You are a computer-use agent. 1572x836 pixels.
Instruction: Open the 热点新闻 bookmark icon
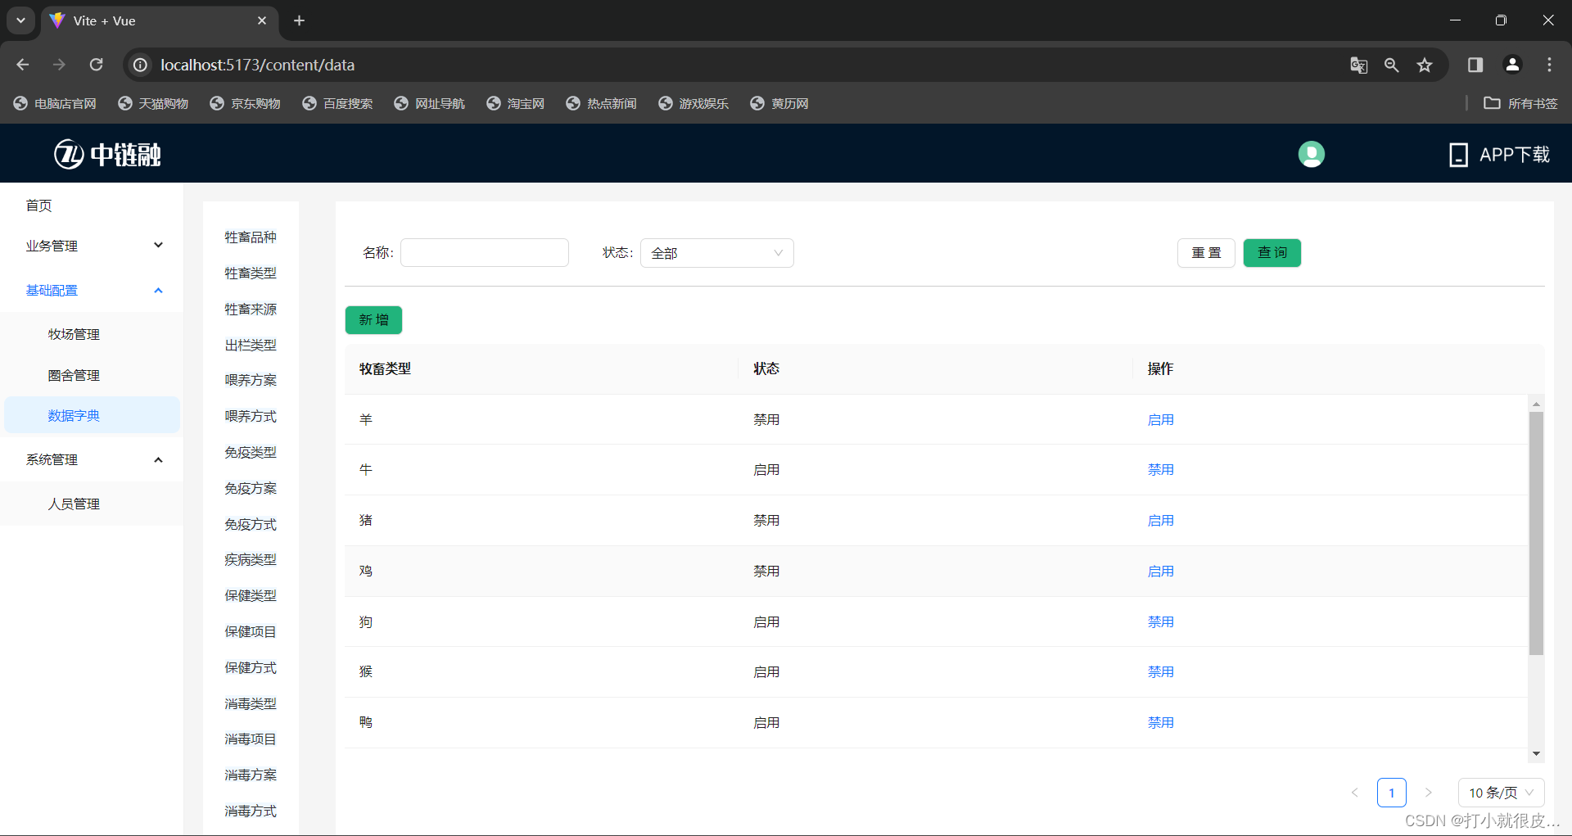pyautogui.click(x=574, y=103)
